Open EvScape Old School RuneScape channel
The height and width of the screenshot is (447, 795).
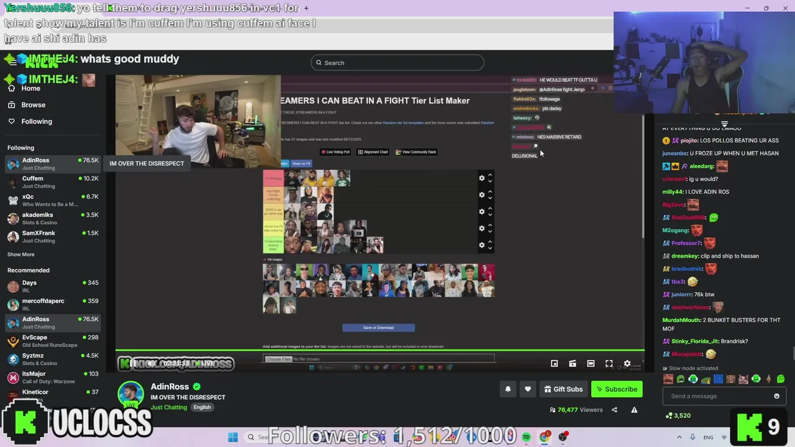[52, 341]
